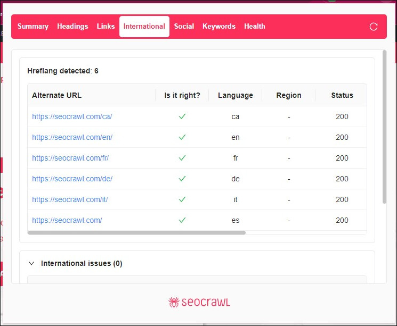Go to the Social tab

[184, 26]
